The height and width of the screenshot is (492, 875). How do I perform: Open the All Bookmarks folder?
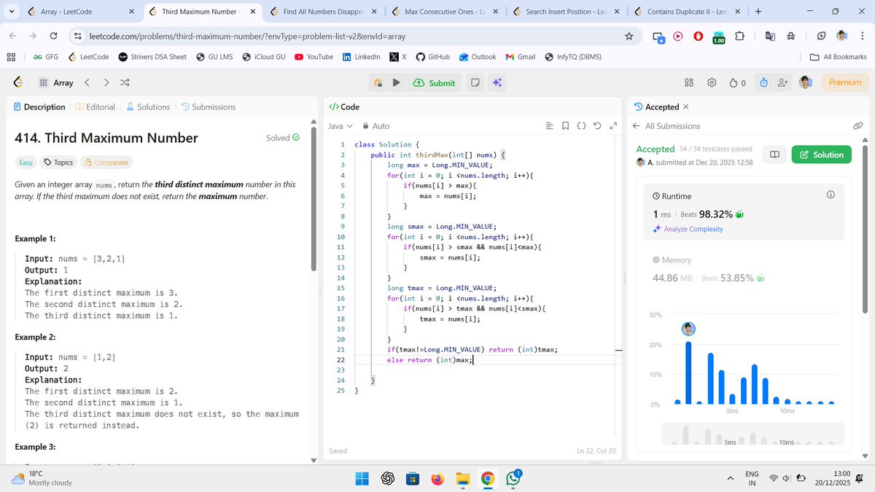click(839, 57)
